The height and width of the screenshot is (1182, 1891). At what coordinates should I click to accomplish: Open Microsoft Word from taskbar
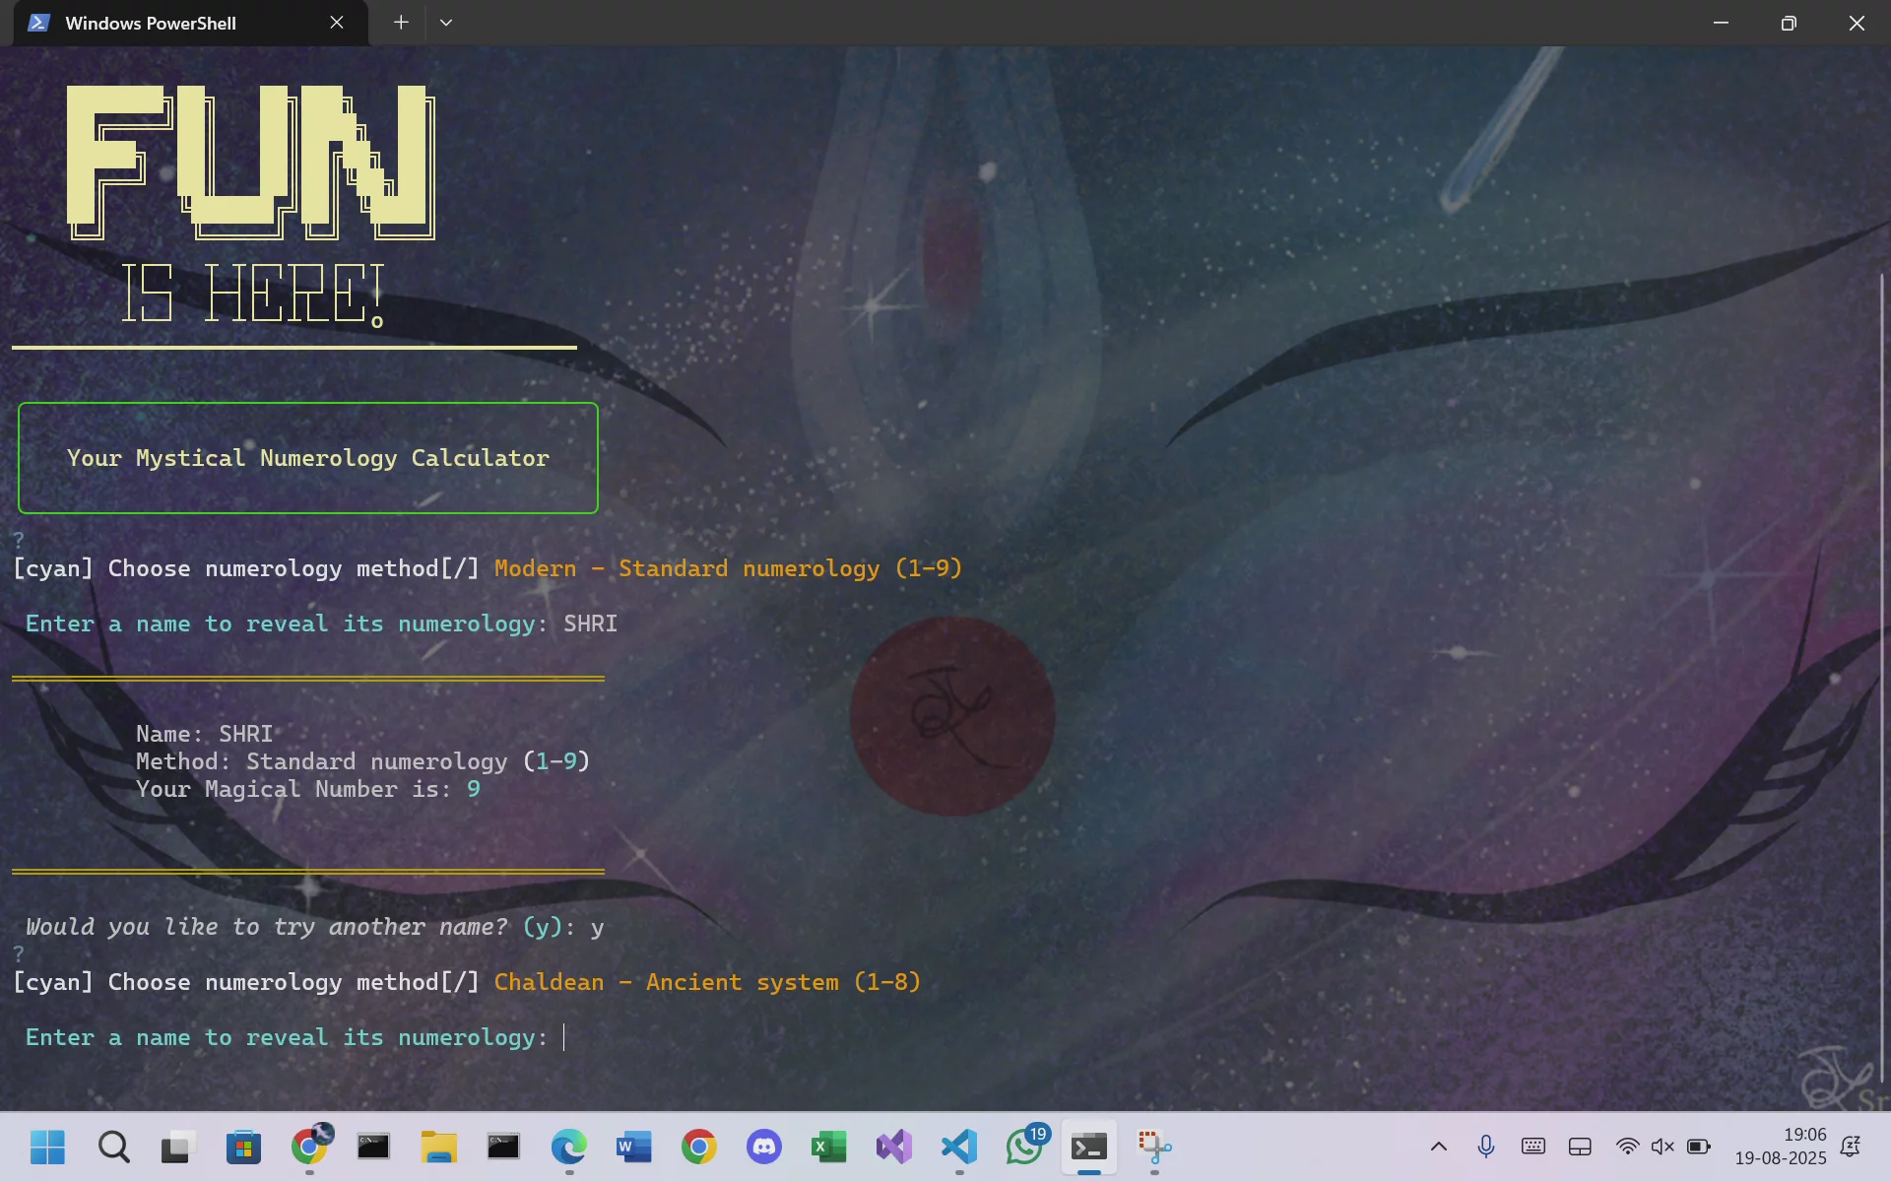pyautogui.click(x=633, y=1147)
